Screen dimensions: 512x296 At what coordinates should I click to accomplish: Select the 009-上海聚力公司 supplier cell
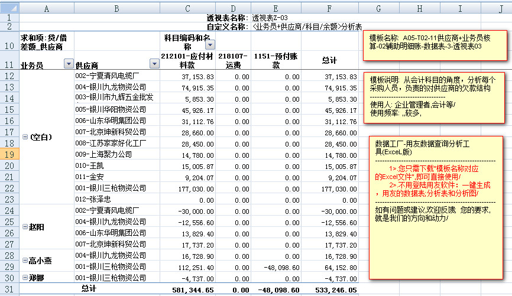click(117, 154)
